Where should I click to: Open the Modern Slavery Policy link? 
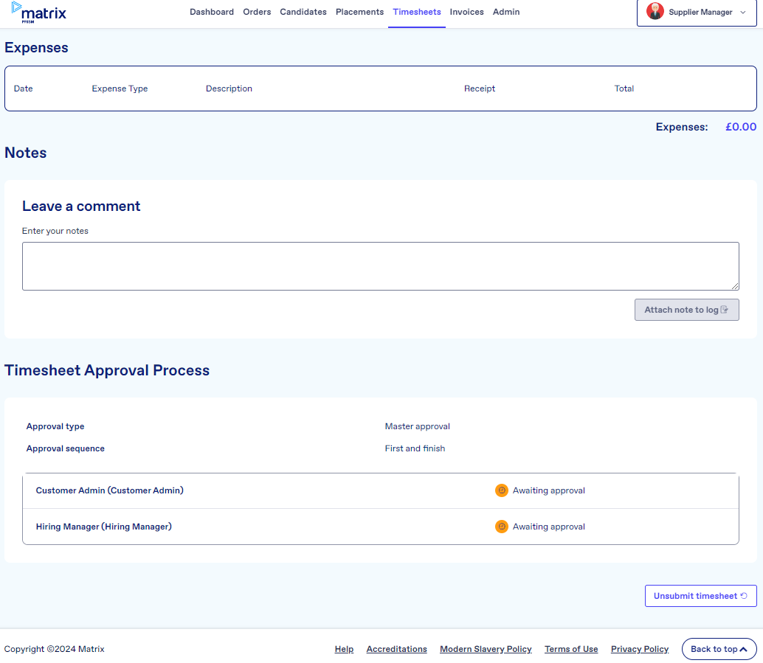486,649
